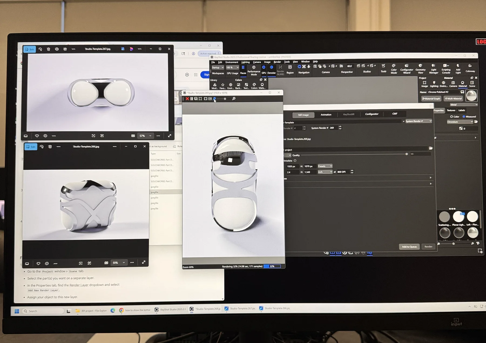Switch to the Animation render tab
Screen dimensions: 486x343
click(x=326, y=115)
